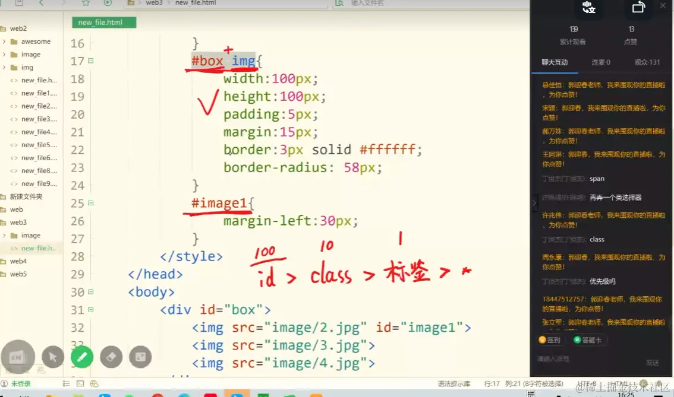Collapse code fold at line 17
This screenshot has width=674, height=397.
tap(91, 61)
